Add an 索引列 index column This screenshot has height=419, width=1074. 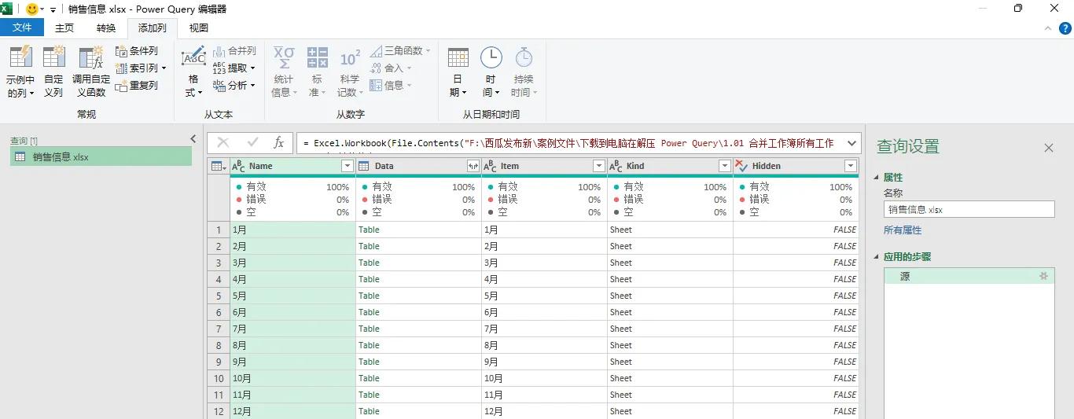141,68
